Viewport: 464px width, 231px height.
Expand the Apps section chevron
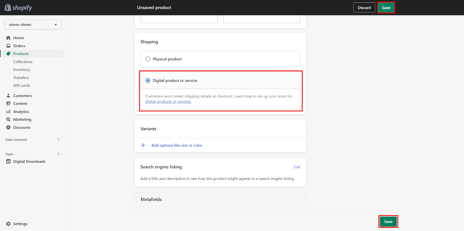[x=58, y=154]
